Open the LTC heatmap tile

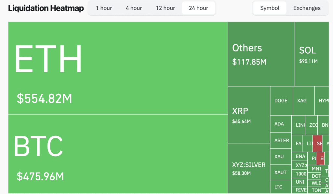tap(281, 187)
